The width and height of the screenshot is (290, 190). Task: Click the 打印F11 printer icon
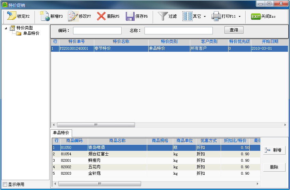(x=216, y=16)
